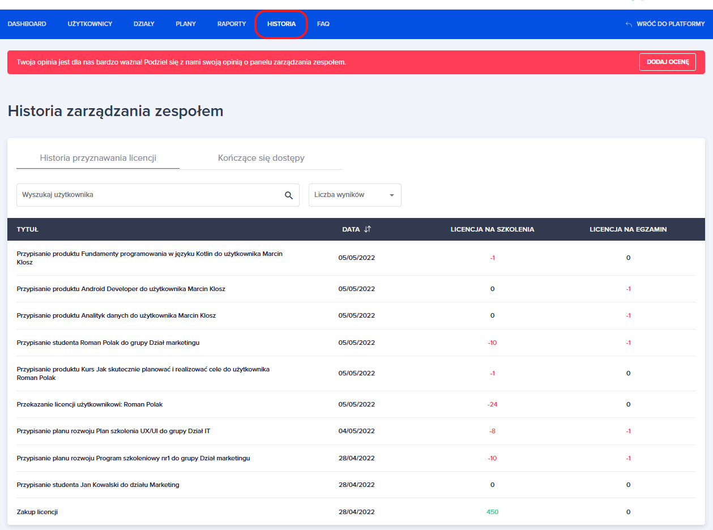Go to Użytkownicy section
The height and width of the screenshot is (530, 713).
tap(90, 24)
